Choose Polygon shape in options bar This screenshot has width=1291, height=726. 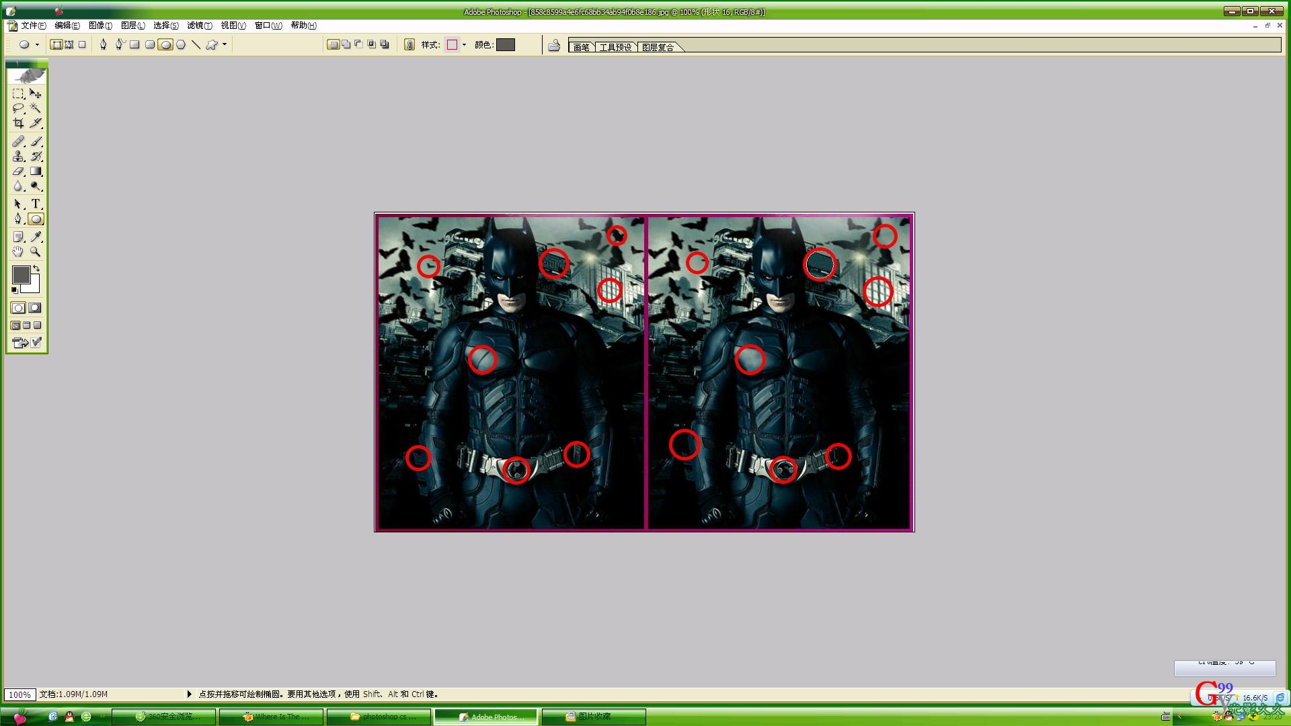click(x=181, y=44)
